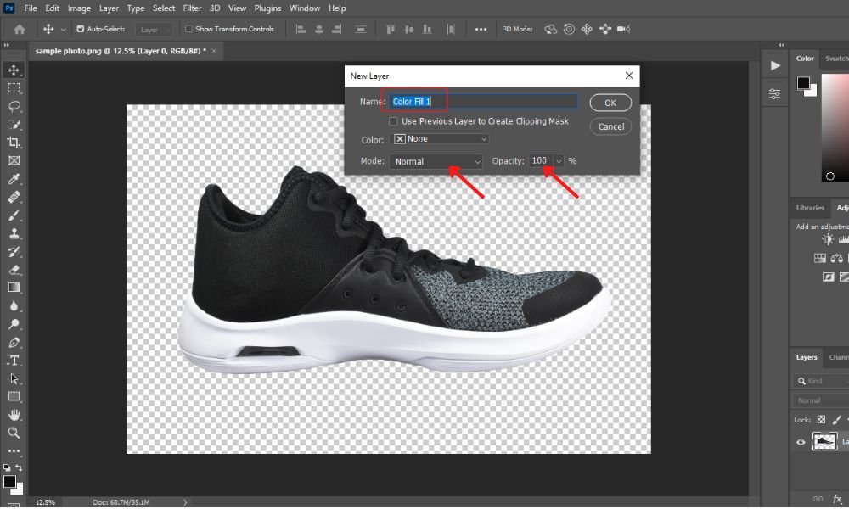Swap foreground and background colors
This screenshot has width=849, height=509.
(x=19, y=467)
